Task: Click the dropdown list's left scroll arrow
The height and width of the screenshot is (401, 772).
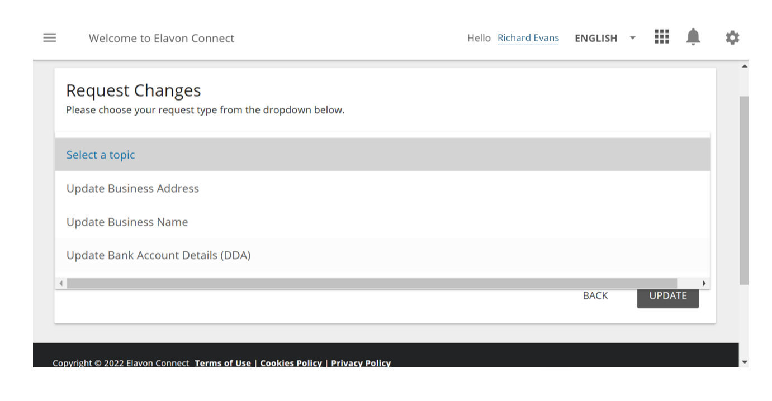Action: click(60, 283)
